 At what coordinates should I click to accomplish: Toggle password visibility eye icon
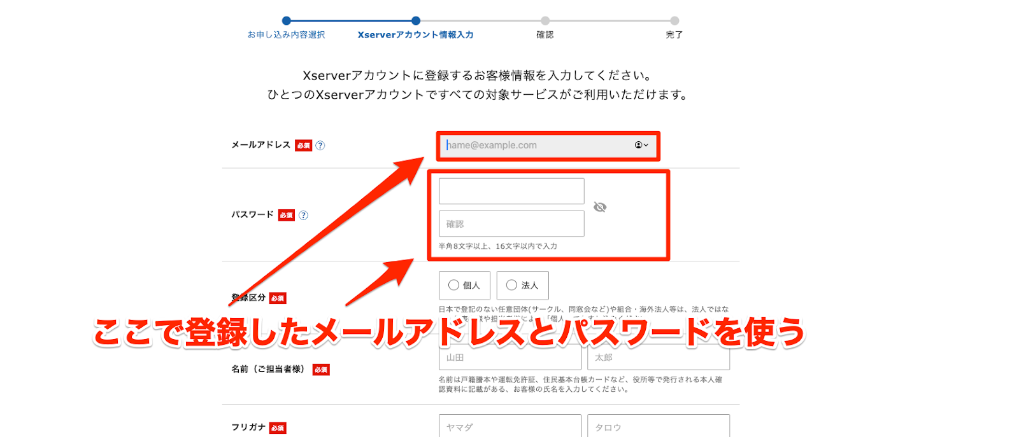(600, 207)
